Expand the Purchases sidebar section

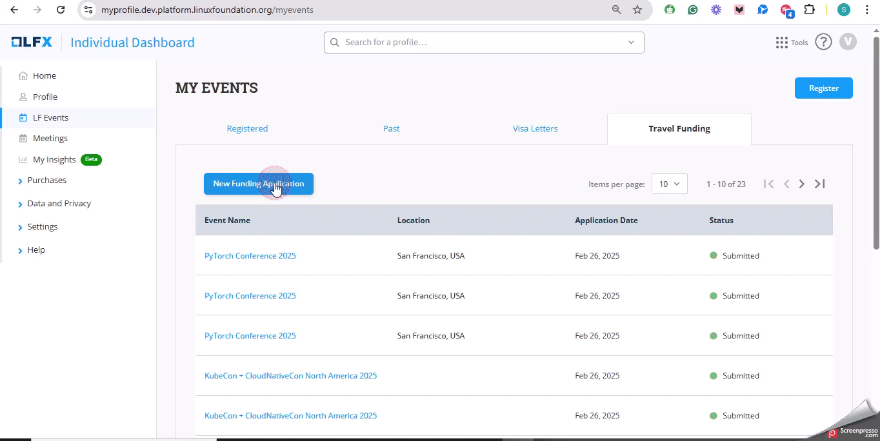coord(46,181)
